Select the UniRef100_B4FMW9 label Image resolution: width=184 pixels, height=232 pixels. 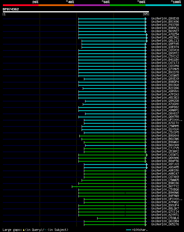tap(165, 196)
